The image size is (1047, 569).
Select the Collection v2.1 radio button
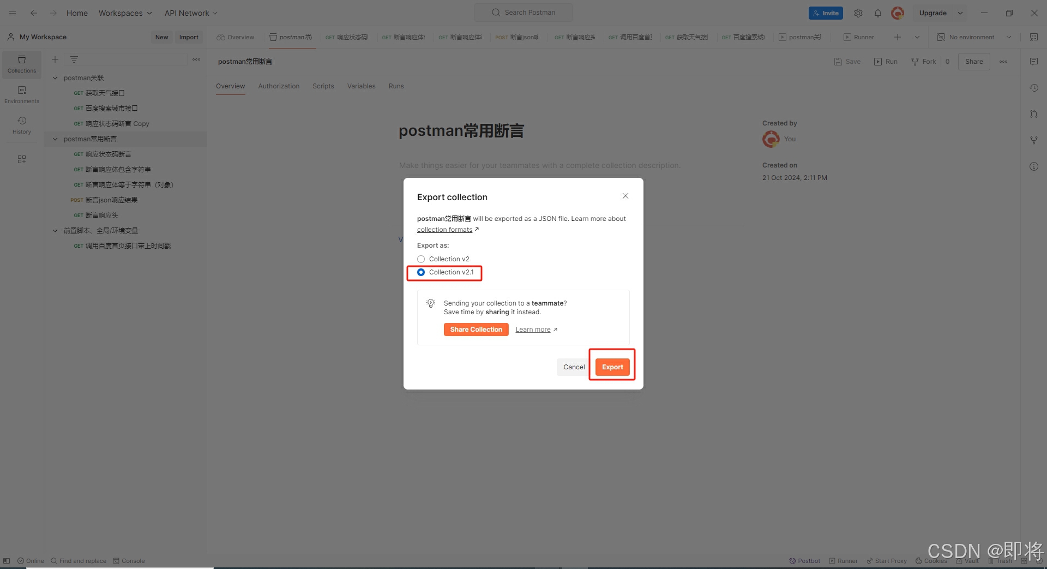(x=421, y=272)
